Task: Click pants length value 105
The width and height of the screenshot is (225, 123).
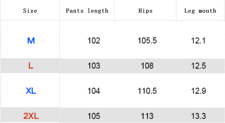Action: (x=94, y=116)
